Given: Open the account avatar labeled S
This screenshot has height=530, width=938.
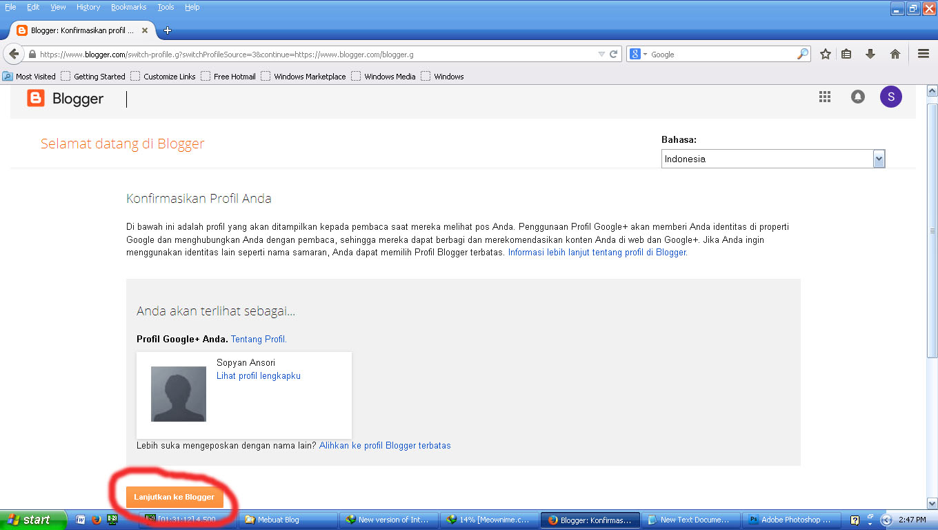Looking at the screenshot, I should tap(891, 97).
